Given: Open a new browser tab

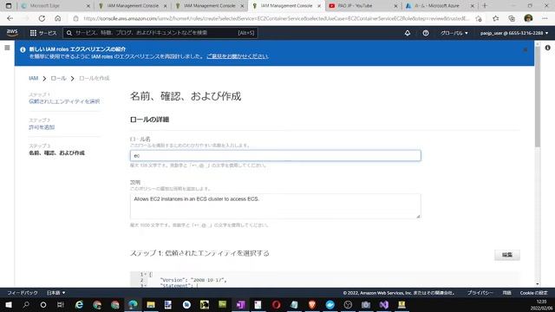Looking at the screenshot, I should pyautogui.click(x=485, y=6).
